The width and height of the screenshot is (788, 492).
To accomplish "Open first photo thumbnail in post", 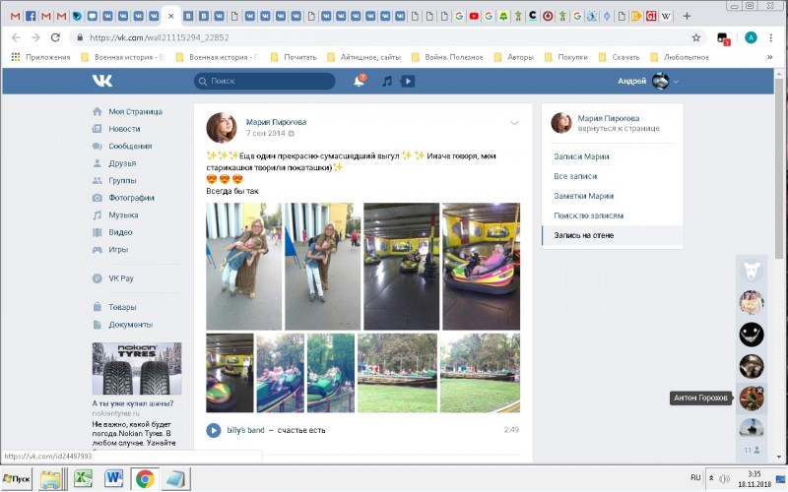I will (x=242, y=266).
